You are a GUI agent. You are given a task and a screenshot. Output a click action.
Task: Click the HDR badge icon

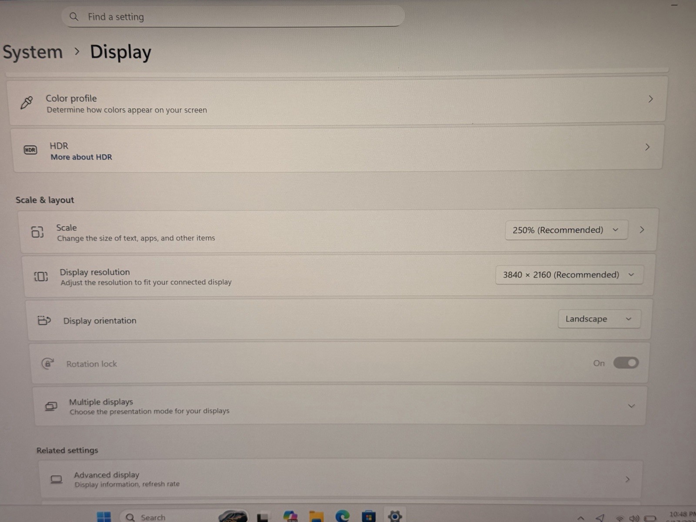(30, 150)
